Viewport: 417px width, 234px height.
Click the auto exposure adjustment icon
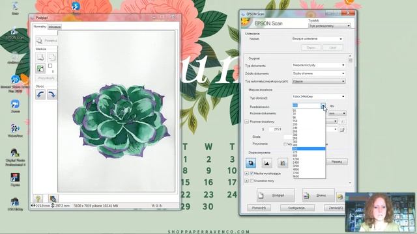(251, 163)
